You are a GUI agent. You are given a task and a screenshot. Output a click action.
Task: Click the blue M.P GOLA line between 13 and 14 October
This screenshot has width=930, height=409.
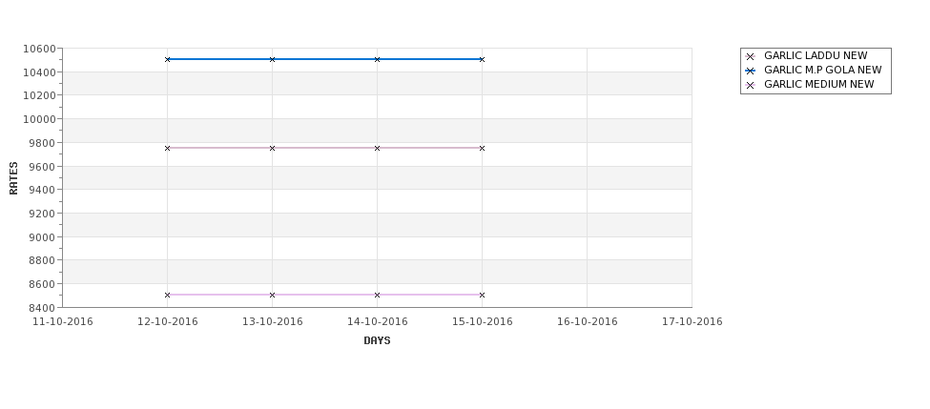coord(324,59)
